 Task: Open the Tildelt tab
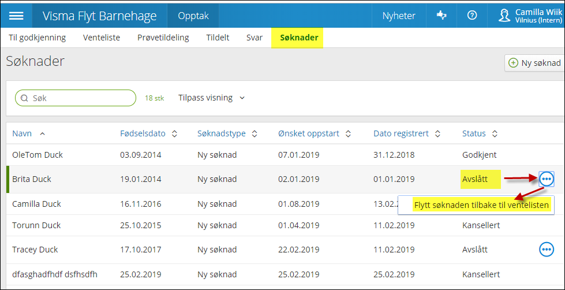point(218,38)
